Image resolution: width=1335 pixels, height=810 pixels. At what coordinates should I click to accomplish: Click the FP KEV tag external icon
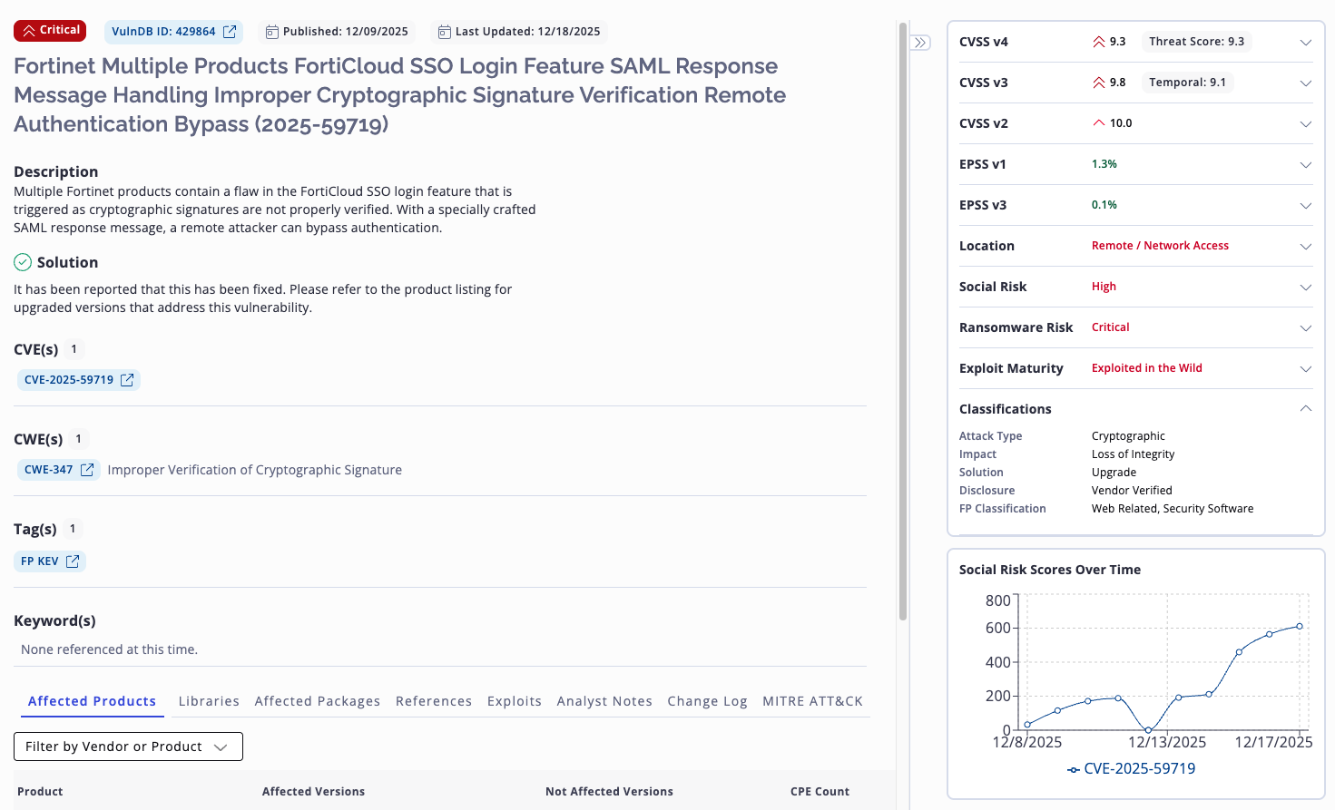tap(73, 561)
